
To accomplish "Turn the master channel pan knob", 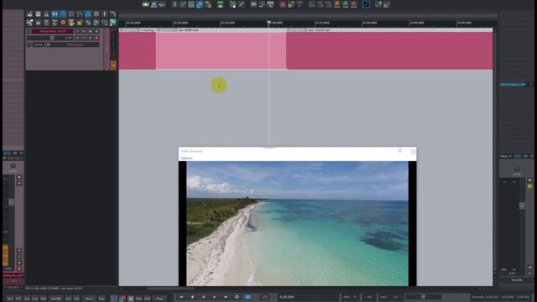I will 517,169.
